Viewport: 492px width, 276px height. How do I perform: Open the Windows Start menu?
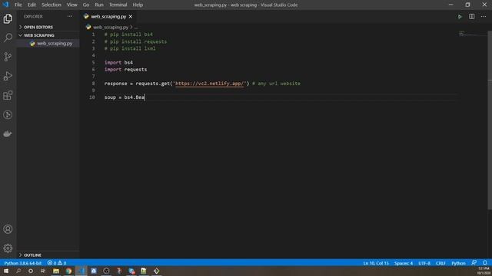pyautogui.click(x=6, y=271)
